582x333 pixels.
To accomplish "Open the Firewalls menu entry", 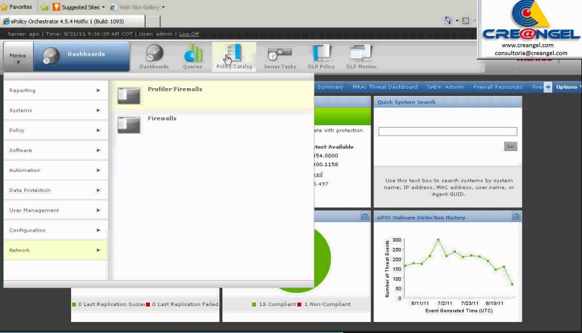I will pos(213,125).
